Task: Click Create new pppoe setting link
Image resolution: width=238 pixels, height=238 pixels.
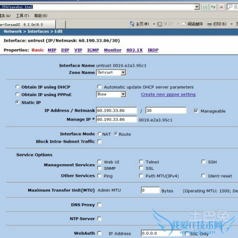Action: [168, 94]
